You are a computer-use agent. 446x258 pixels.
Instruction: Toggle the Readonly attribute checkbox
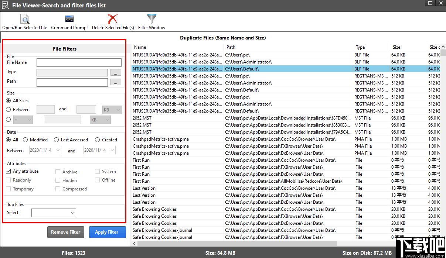[x=8, y=180]
